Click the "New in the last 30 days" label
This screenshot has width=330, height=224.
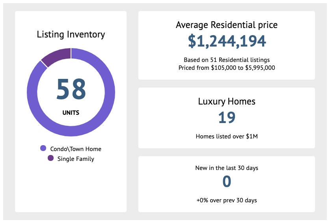(x=227, y=168)
